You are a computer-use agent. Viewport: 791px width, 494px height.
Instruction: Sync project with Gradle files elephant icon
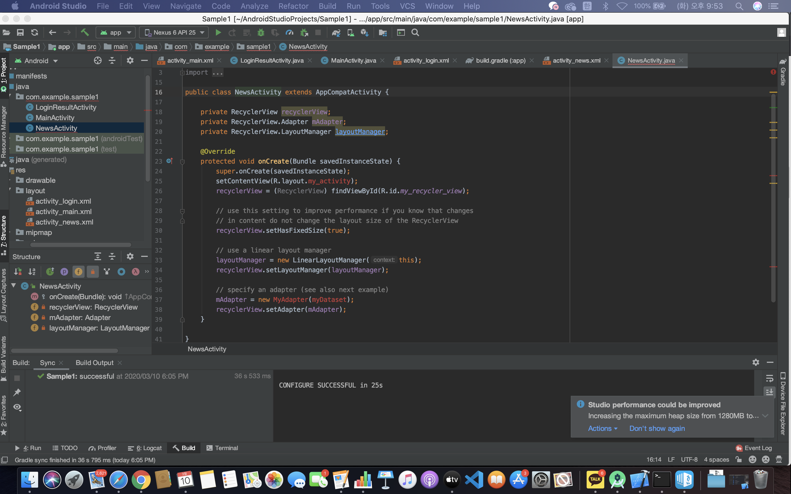click(x=336, y=32)
